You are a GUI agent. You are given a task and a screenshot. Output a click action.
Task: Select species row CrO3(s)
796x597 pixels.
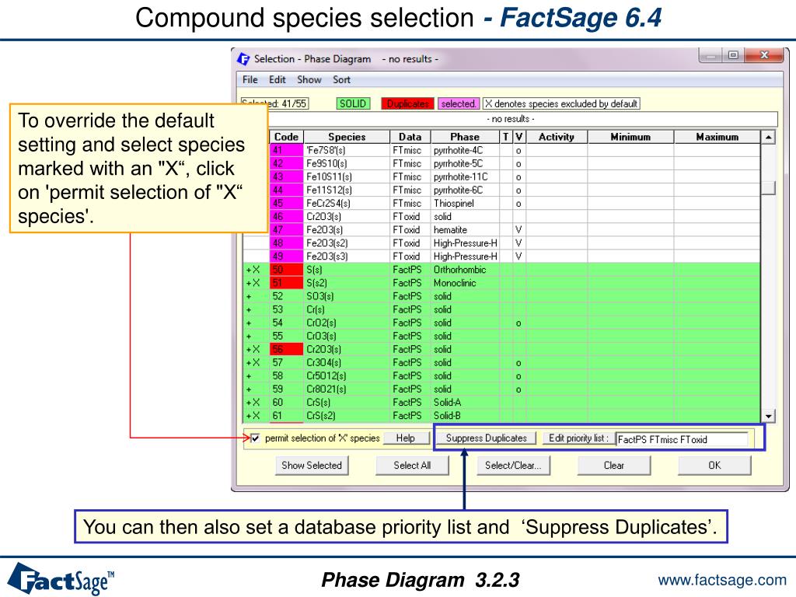coord(502,336)
